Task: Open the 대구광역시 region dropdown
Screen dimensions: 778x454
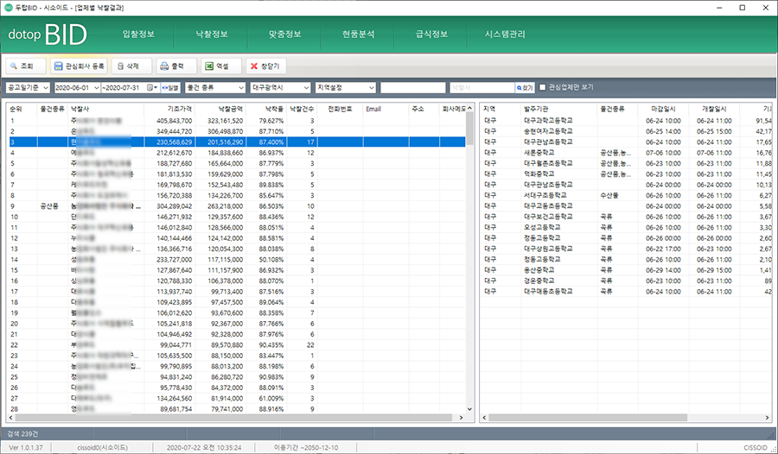Action: pyautogui.click(x=278, y=87)
